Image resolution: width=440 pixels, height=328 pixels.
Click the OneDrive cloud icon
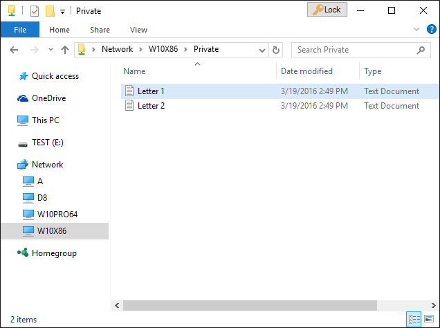point(23,98)
